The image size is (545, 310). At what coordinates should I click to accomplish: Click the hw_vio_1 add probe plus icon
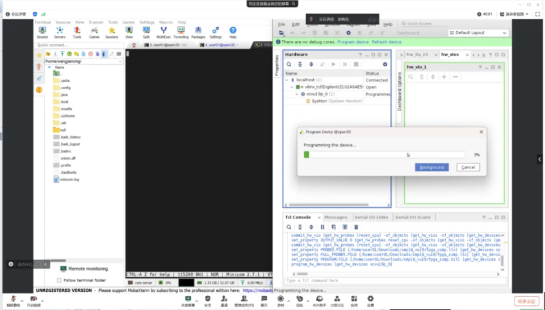(x=444, y=77)
